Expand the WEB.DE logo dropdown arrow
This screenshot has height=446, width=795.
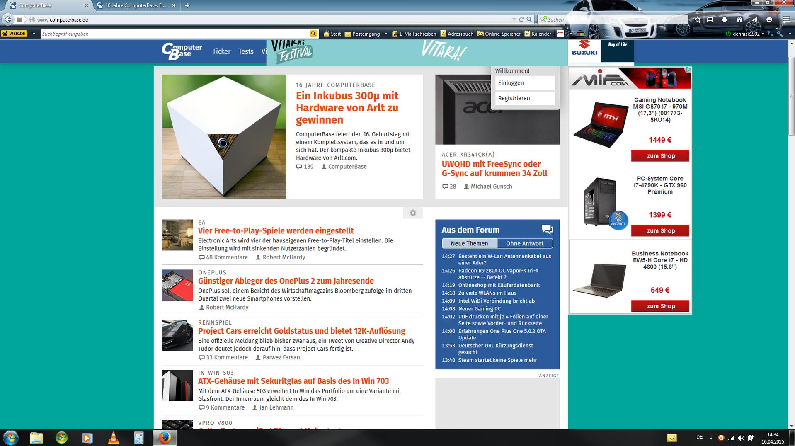pyautogui.click(x=34, y=34)
